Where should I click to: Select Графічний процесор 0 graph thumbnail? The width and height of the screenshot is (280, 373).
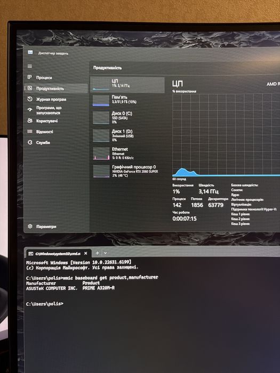pyautogui.click(x=101, y=171)
